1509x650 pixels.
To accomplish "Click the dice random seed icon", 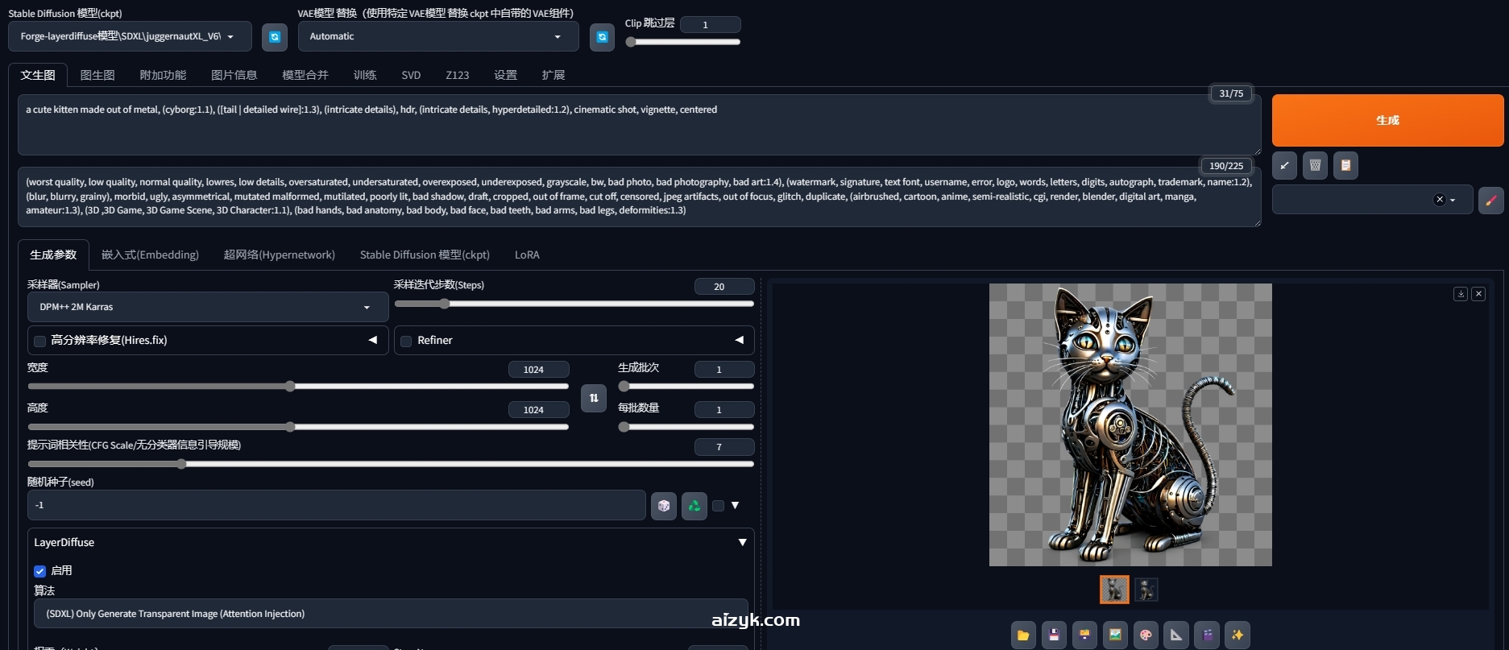I will point(664,506).
